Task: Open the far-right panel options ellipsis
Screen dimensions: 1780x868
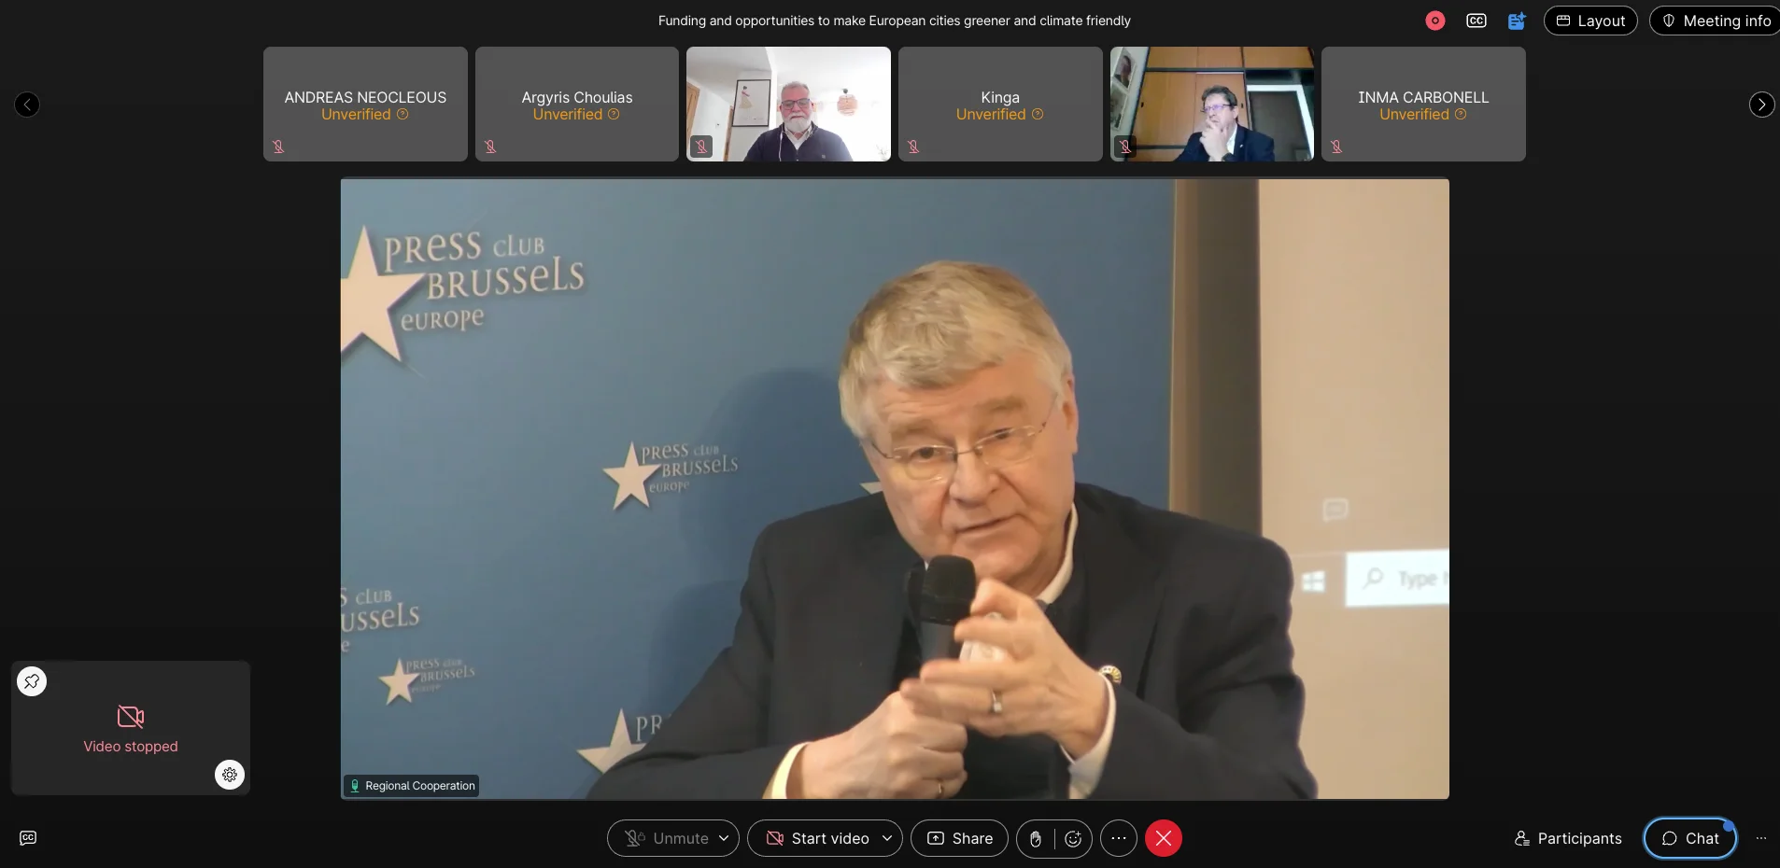Action: click(1761, 838)
